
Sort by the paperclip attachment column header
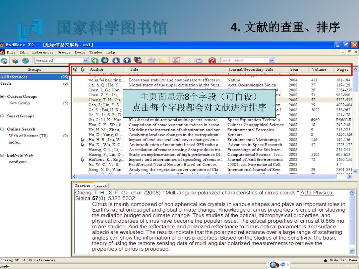[82, 69]
